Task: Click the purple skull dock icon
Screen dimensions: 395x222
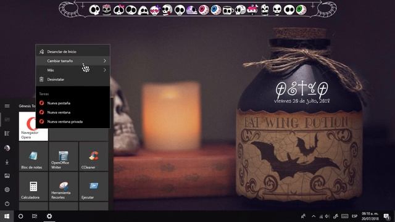Action: tap(192, 10)
